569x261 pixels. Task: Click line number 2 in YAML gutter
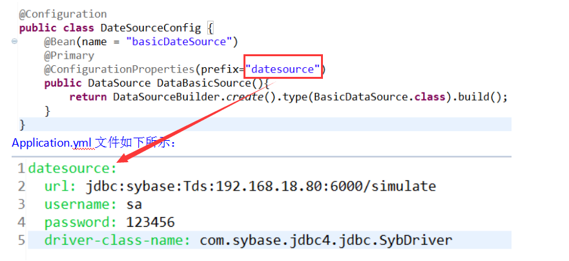pos(21,187)
